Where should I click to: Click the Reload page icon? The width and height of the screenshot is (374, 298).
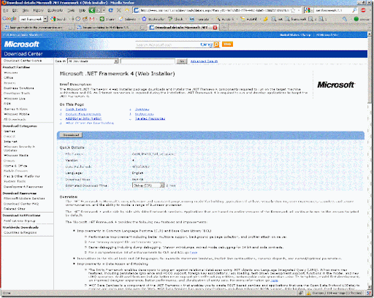click(x=111, y=10)
